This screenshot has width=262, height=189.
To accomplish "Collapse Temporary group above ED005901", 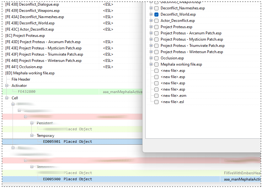I will click(32, 136).
